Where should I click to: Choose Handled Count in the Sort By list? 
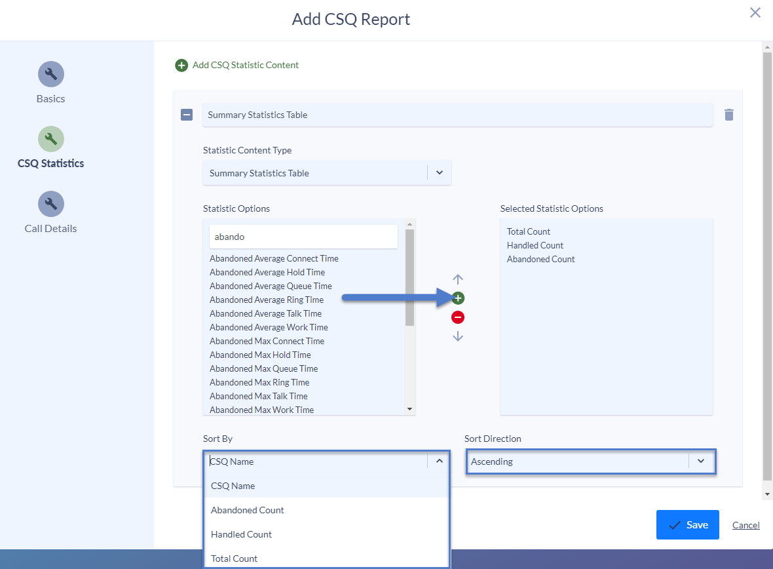[326, 534]
